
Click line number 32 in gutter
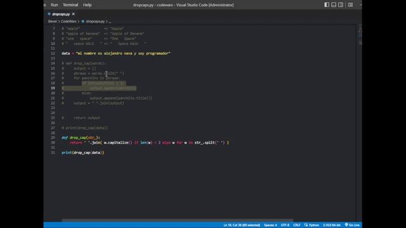tap(53, 153)
